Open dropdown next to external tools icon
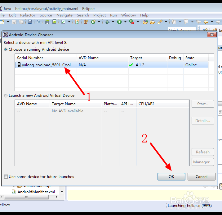Viewport: 222px width, 215px height. (x=138, y=22)
